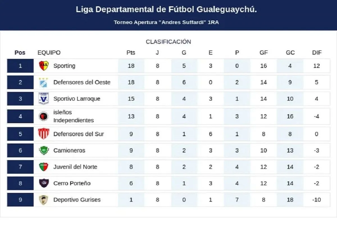
Task: Click the Pos column header
Action: click(20, 53)
